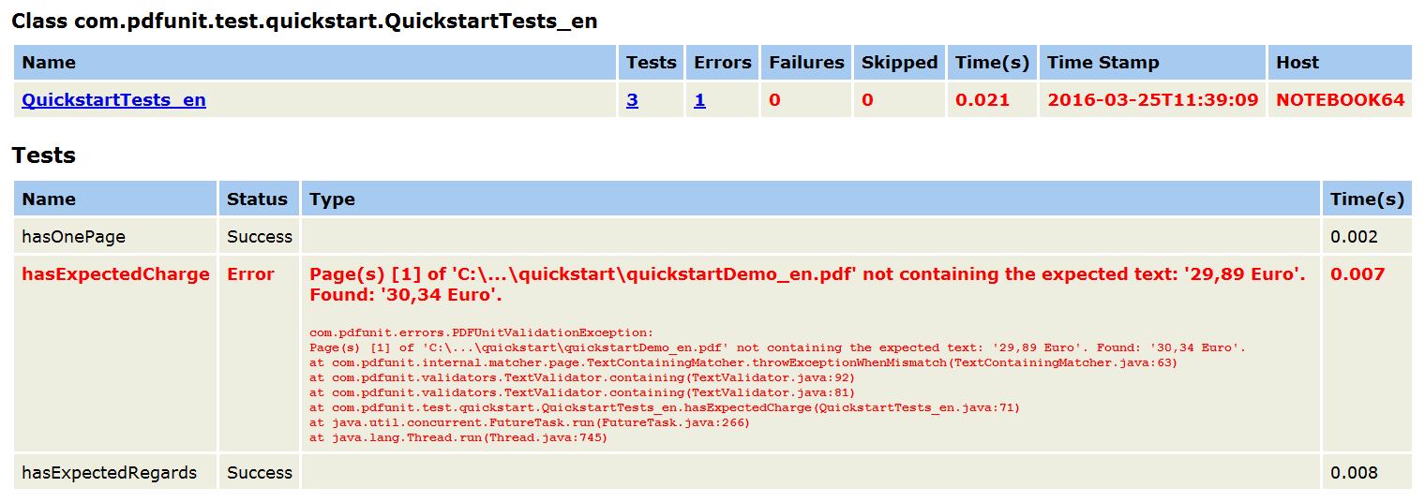Image resolution: width=1425 pixels, height=502 pixels.
Task: Open the QuickstartTests_en class link
Action: click(x=113, y=100)
